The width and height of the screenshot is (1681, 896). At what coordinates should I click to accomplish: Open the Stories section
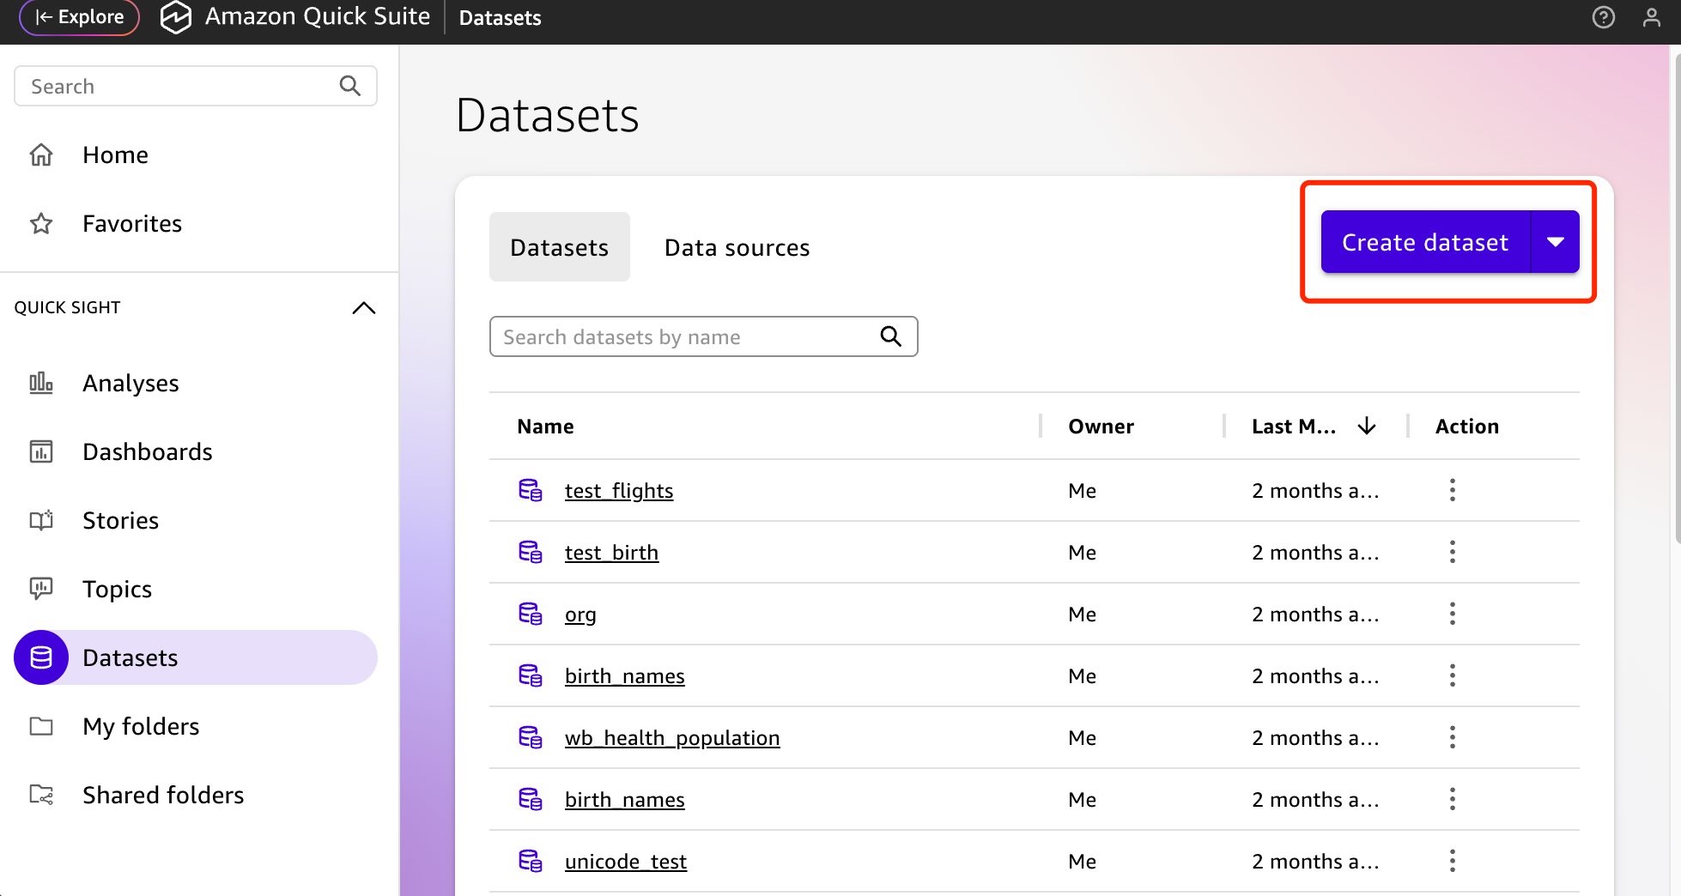[x=120, y=520]
